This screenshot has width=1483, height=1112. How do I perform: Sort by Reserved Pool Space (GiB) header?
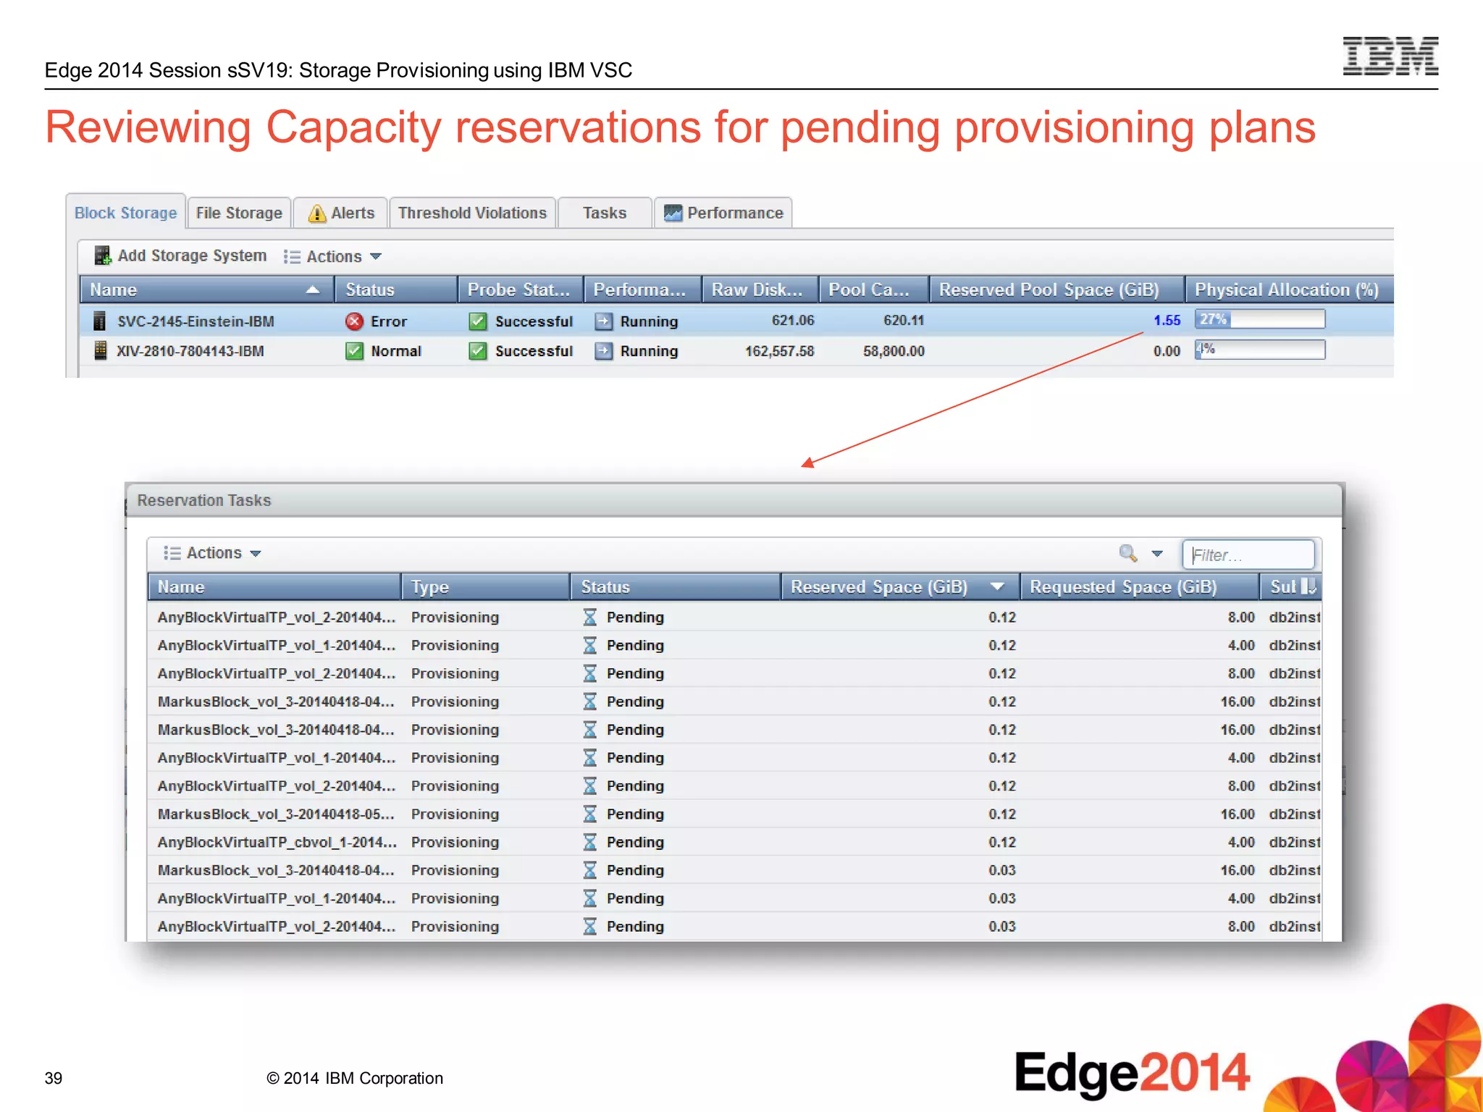1056,290
